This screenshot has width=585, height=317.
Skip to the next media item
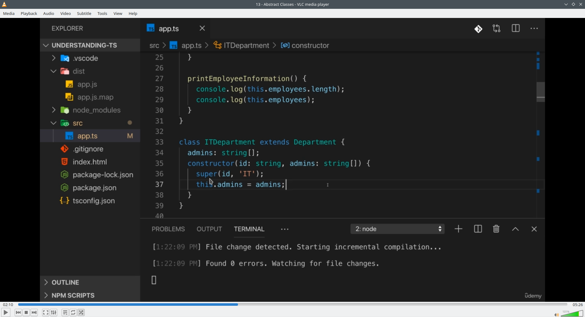tap(34, 312)
